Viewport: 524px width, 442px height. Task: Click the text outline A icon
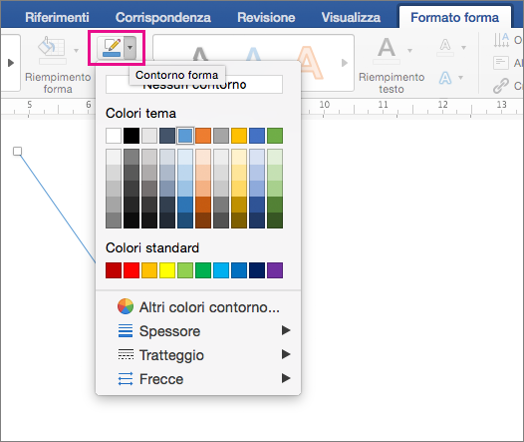445,47
